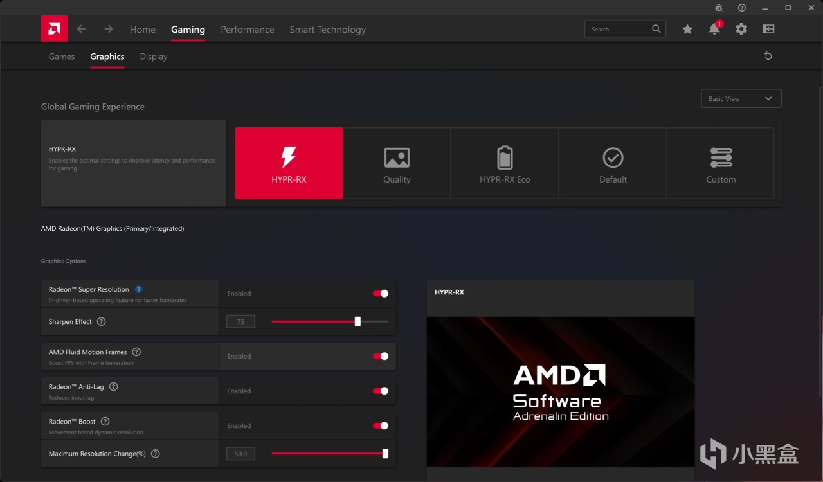This screenshot has height=482, width=823.
Task: Click the Maximum Resolution Change help icon
Action: (155, 454)
